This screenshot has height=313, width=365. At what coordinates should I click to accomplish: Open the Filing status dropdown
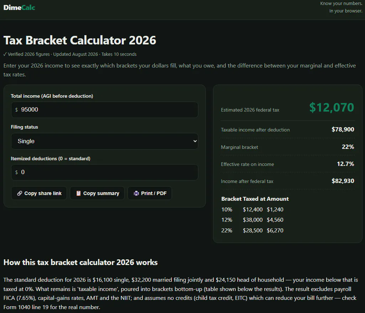click(105, 141)
